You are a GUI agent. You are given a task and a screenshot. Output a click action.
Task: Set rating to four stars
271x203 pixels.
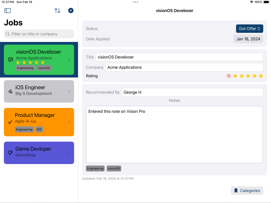[254, 76]
